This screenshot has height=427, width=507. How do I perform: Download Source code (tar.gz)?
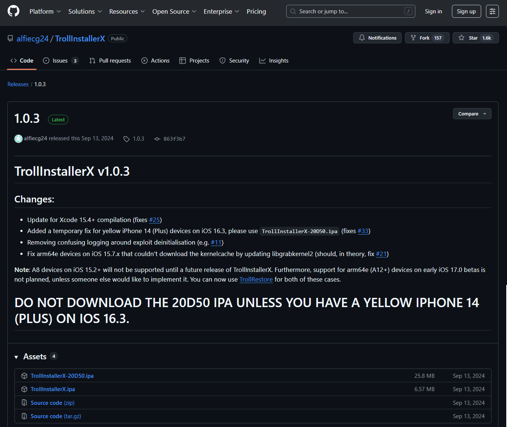pyautogui.click(x=56, y=416)
